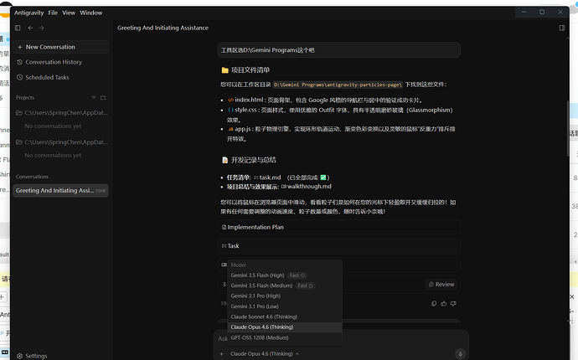
Task: Click the copy response icon
Action: (x=434, y=304)
